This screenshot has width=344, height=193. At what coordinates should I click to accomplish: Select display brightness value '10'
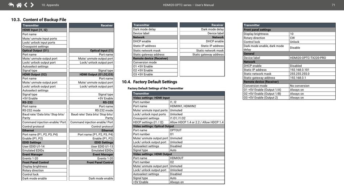[291, 34]
